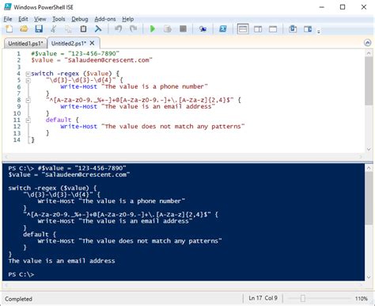Show script pane maximized layout
Viewport: 375px width, 306px height.
pyautogui.click(x=273, y=29)
